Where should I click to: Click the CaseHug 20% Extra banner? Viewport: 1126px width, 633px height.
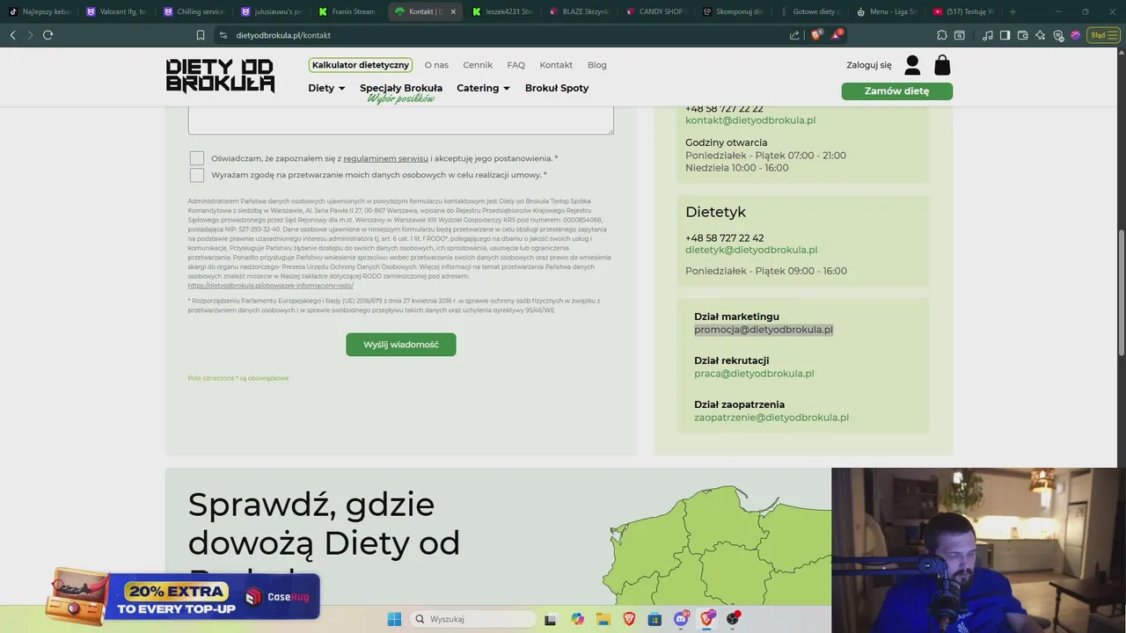(x=184, y=596)
